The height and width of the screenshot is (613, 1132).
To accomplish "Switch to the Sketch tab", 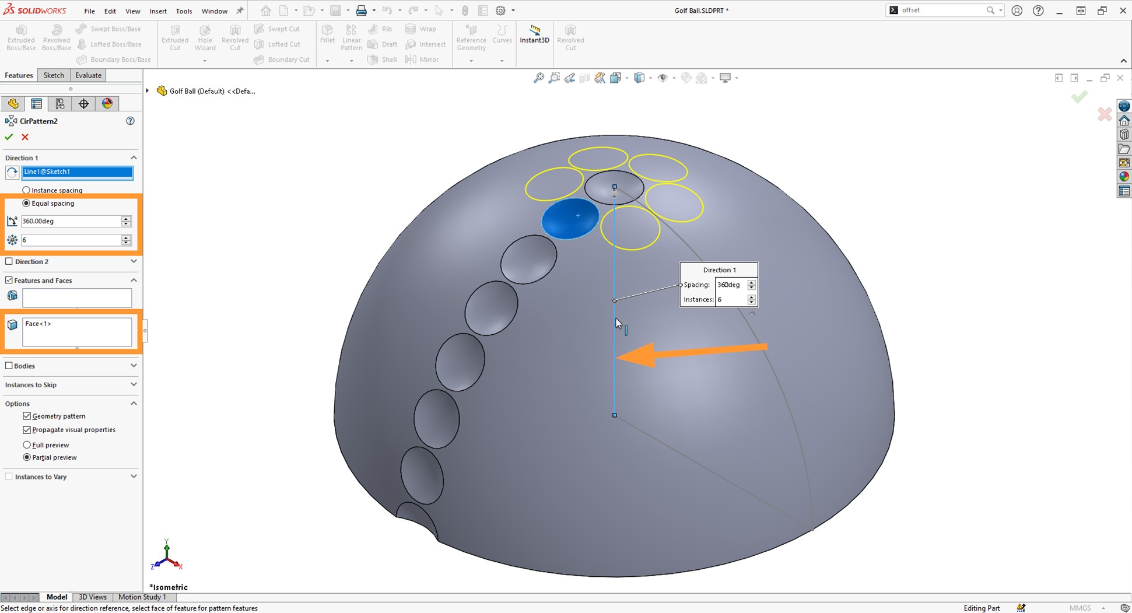I will pyautogui.click(x=54, y=75).
